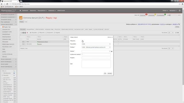
Task: Click the grid columns icon next to refresh
Action: click(178, 33)
